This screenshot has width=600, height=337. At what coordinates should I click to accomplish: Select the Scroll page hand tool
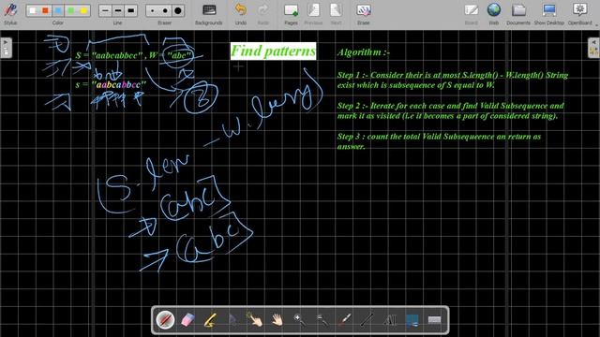tap(277, 320)
